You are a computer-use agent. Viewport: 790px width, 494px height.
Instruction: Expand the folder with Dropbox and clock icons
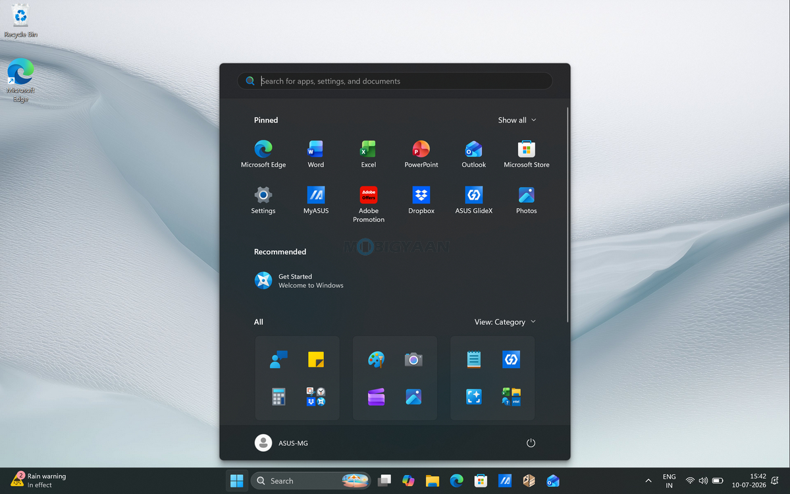tap(316, 397)
